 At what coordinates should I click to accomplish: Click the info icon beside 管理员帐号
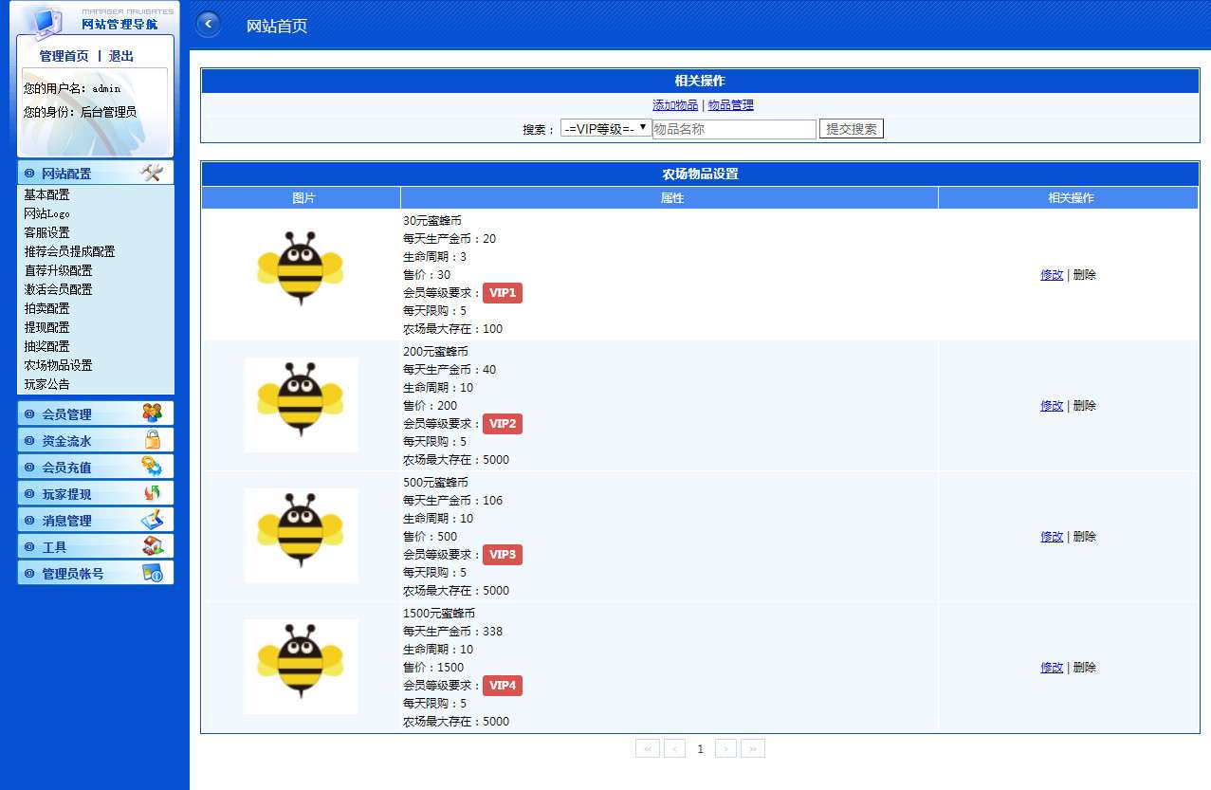pyautogui.click(x=152, y=573)
